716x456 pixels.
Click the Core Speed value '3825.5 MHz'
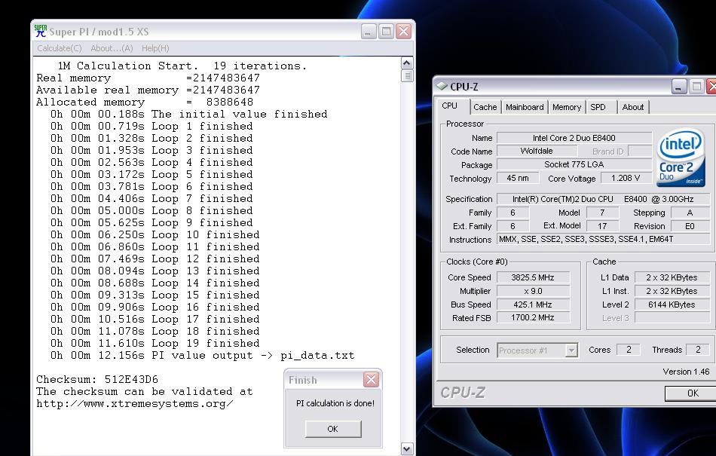[533, 277]
